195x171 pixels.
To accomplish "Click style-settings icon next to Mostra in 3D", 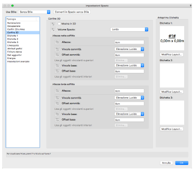I will point(53,24).
